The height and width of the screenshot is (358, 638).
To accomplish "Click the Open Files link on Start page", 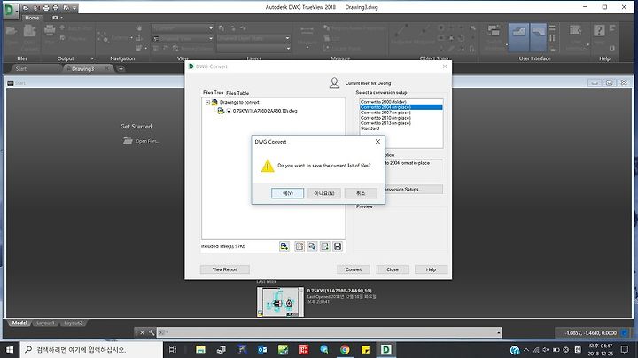I will 142,141.
